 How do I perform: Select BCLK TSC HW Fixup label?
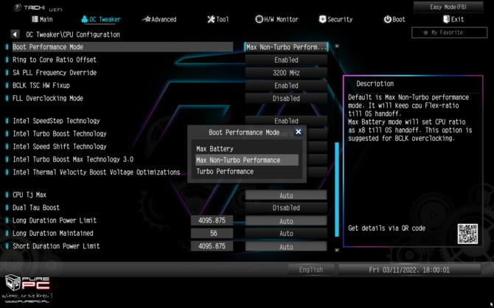tap(41, 85)
